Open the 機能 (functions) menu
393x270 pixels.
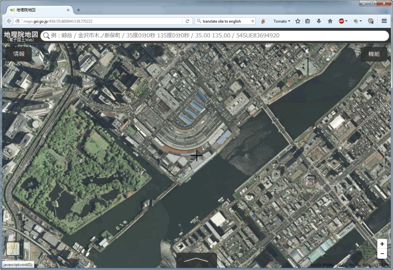click(374, 54)
